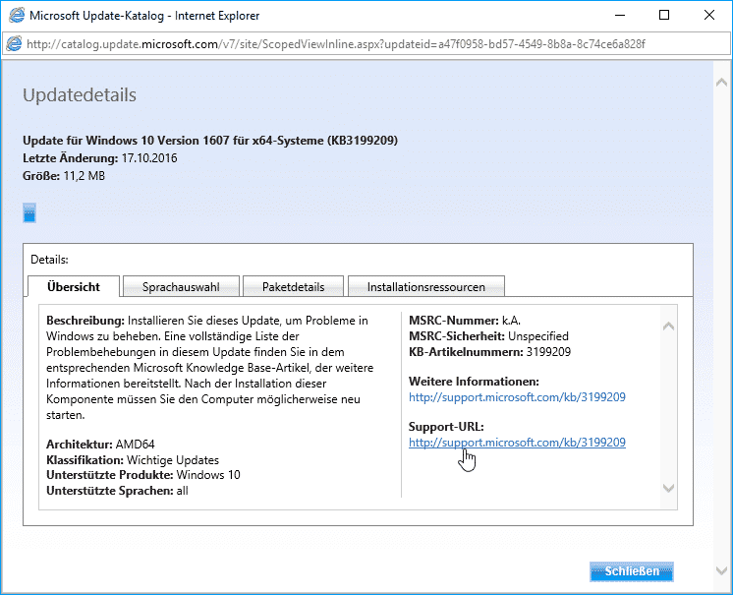Maximize the Internet Explorer window

pos(664,16)
